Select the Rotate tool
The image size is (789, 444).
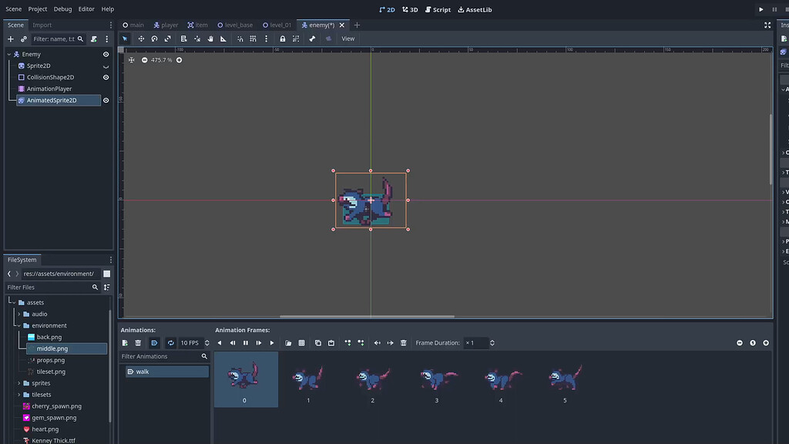click(x=154, y=38)
